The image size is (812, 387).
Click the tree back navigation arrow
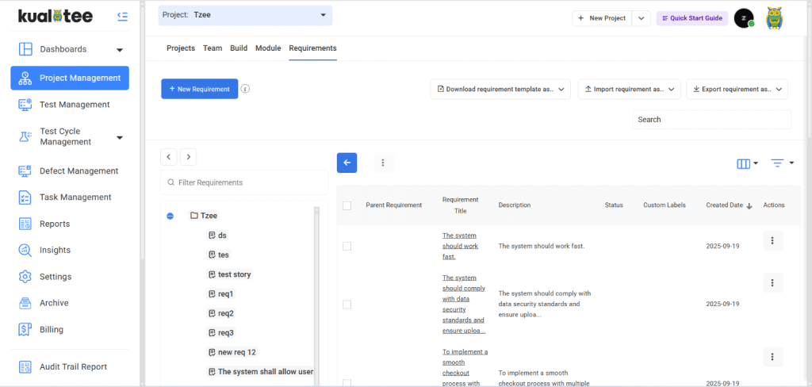click(168, 157)
